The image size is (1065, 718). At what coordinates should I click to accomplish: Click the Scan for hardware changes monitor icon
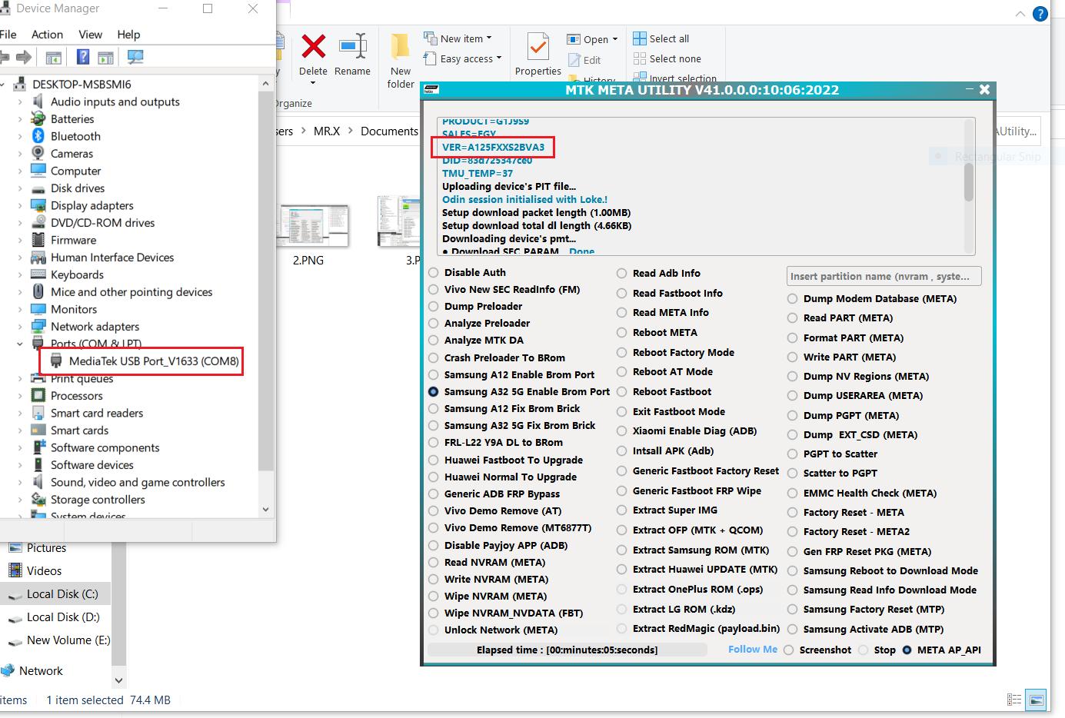135,57
